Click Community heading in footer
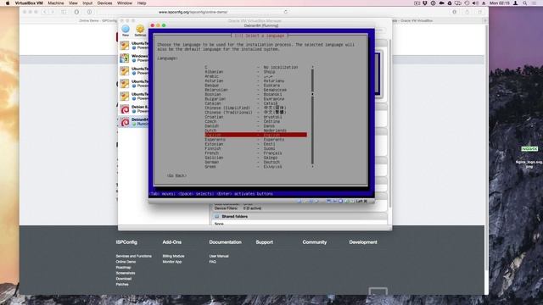Viewport: 543px width, 305px height. [x=315, y=242]
